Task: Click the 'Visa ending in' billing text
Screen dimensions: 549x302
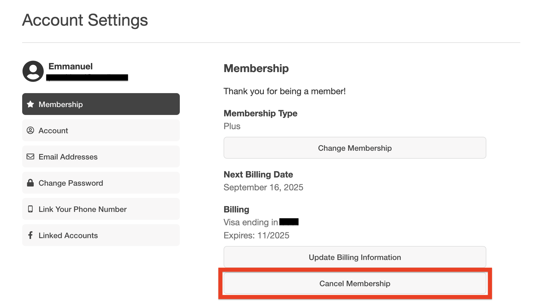Action: tap(251, 222)
